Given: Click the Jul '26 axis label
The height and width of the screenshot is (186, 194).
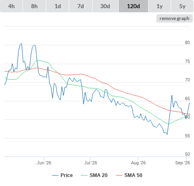Looking at the screenshot, I should coord(90,163).
